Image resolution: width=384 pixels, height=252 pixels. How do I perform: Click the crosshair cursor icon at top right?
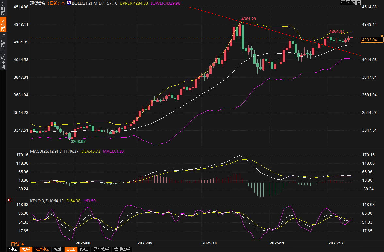click(x=343, y=3)
